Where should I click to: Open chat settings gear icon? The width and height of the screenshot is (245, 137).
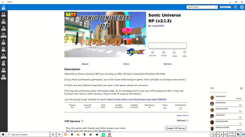point(241,88)
